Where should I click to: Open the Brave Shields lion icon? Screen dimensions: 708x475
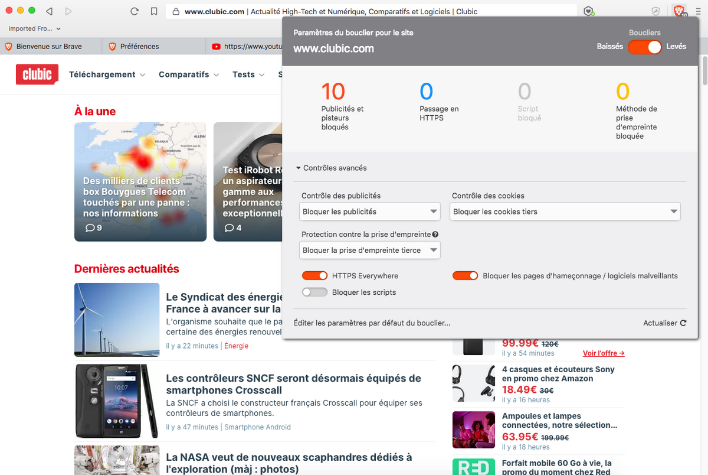point(678,11)
